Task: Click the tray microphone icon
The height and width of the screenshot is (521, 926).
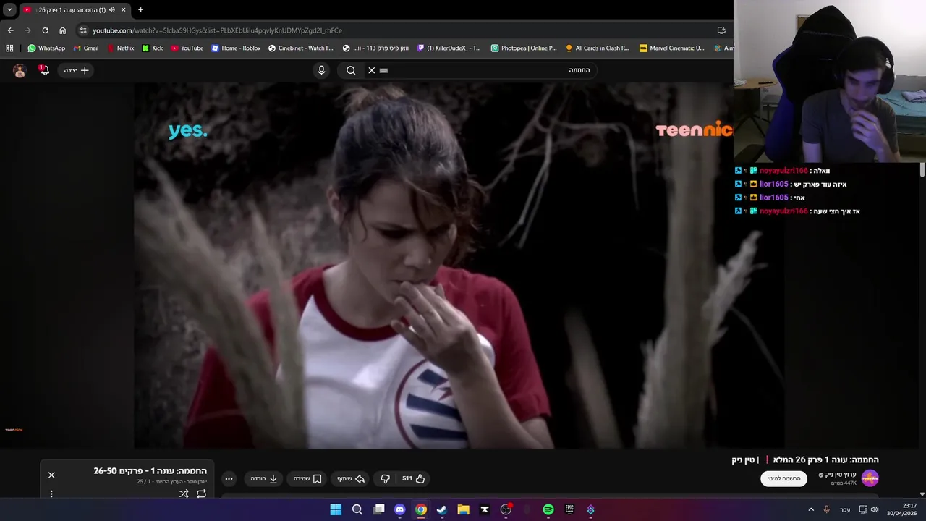Action: point(826,509)
